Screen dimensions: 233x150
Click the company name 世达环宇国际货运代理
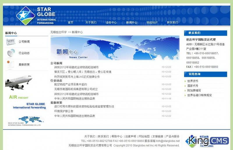[x=201, y=40]
